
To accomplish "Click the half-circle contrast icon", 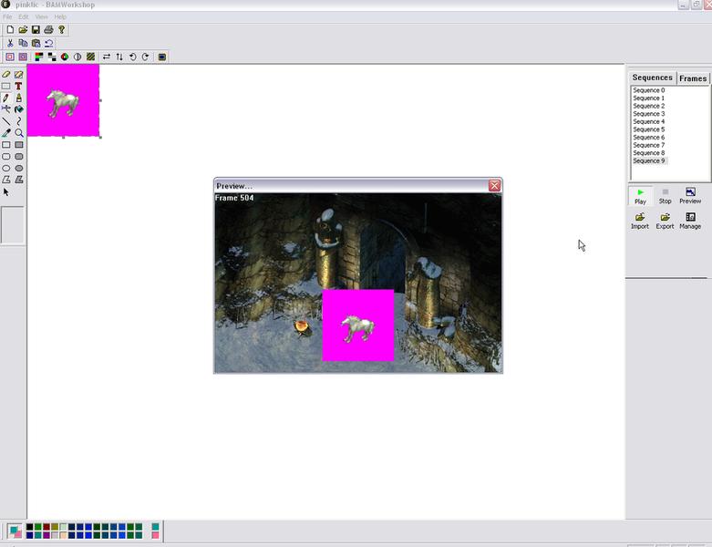I will pyautogui.click(x=77, y=57).
